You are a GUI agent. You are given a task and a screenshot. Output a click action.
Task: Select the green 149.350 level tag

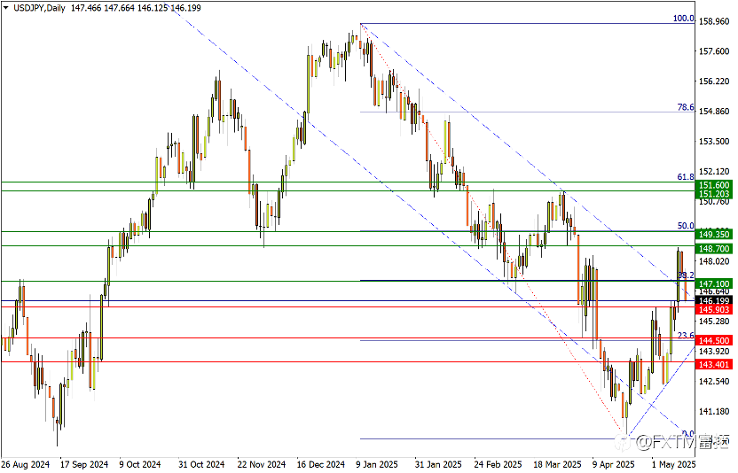pos(714,234)
